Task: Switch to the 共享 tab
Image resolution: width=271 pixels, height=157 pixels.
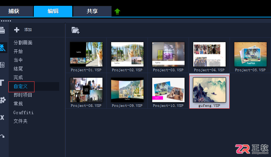Action: [x=92, y=11]
